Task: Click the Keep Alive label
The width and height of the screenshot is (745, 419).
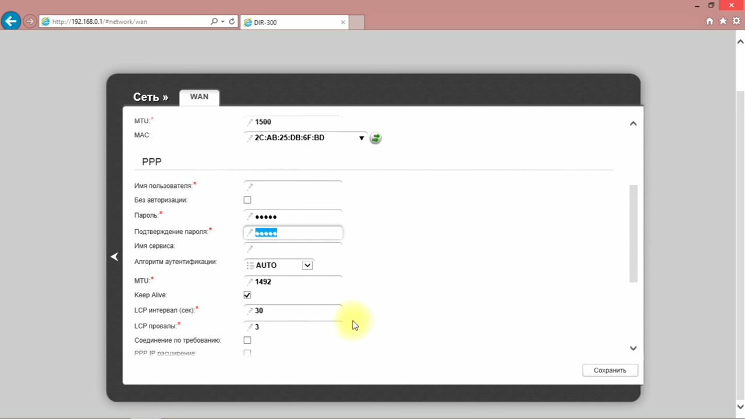Action: pyautogui.click(x=150, y=295)
